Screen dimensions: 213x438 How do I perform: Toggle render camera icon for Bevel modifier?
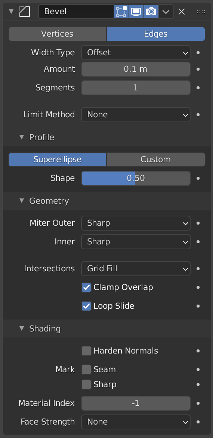pos(151,12)
